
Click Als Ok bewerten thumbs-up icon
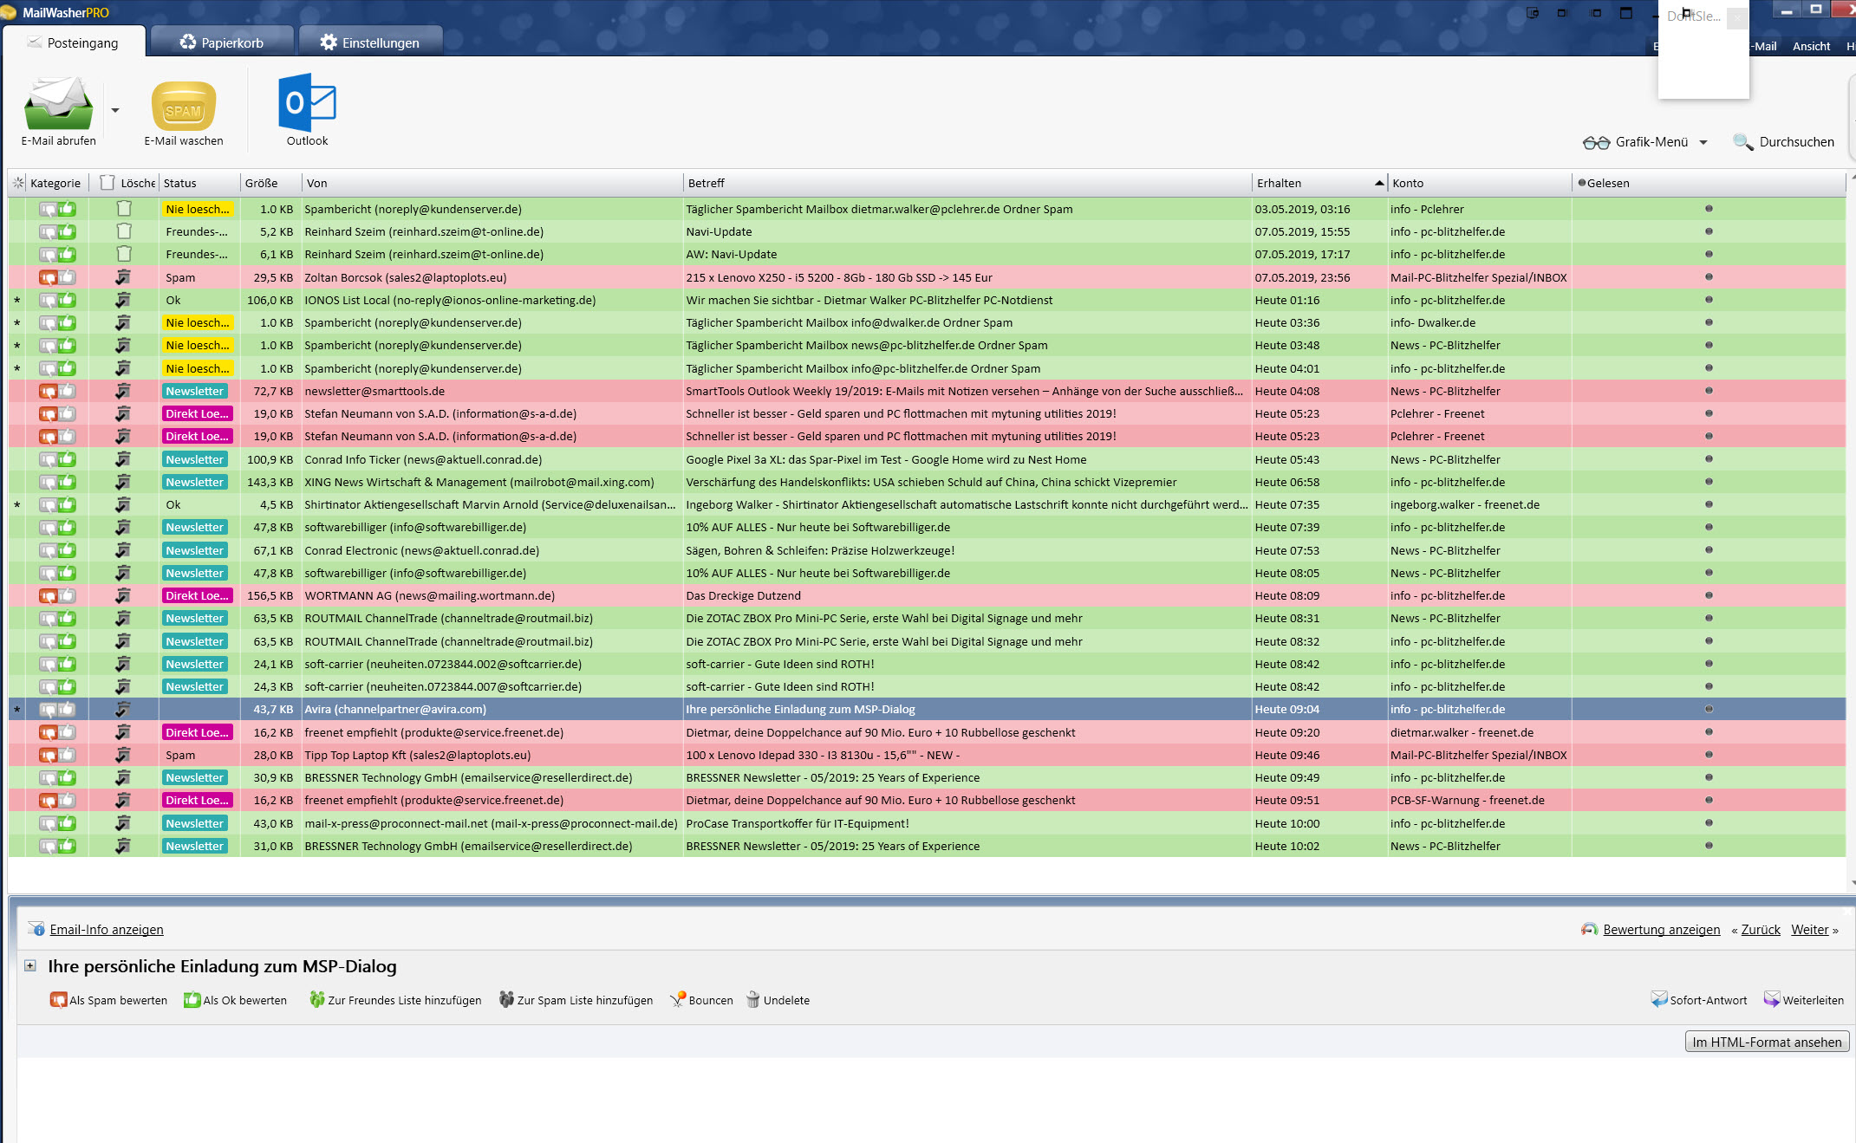pyautogui.click(x=192, y=1000)
